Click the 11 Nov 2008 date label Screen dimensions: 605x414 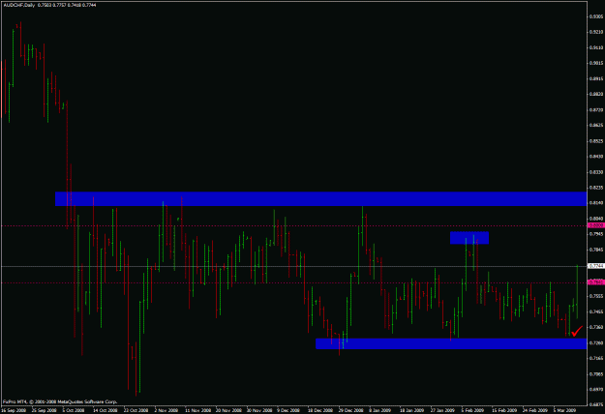coord(197,410)
